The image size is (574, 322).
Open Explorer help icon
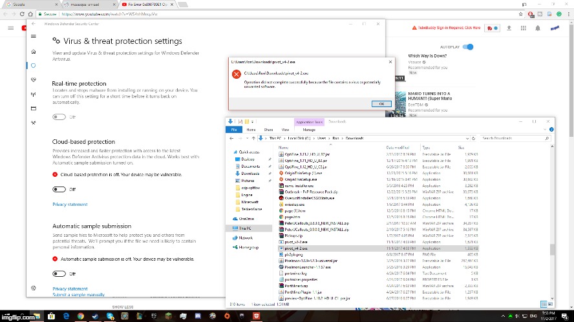pyautogui.click(x=551, y=130)
